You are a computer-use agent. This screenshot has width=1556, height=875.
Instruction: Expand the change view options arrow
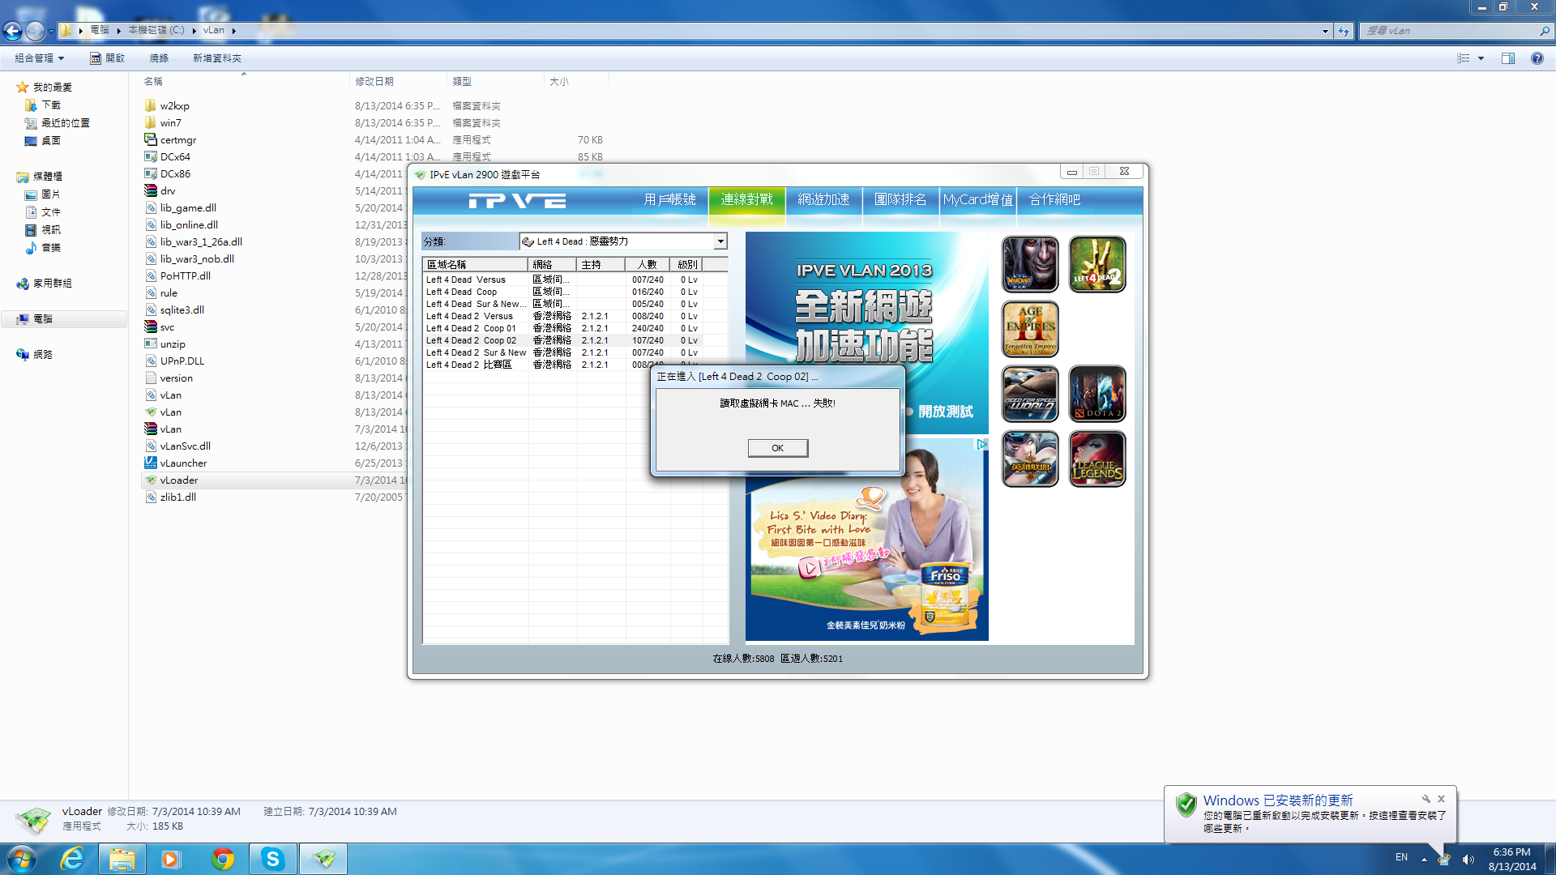click(x=1481, y=58)
